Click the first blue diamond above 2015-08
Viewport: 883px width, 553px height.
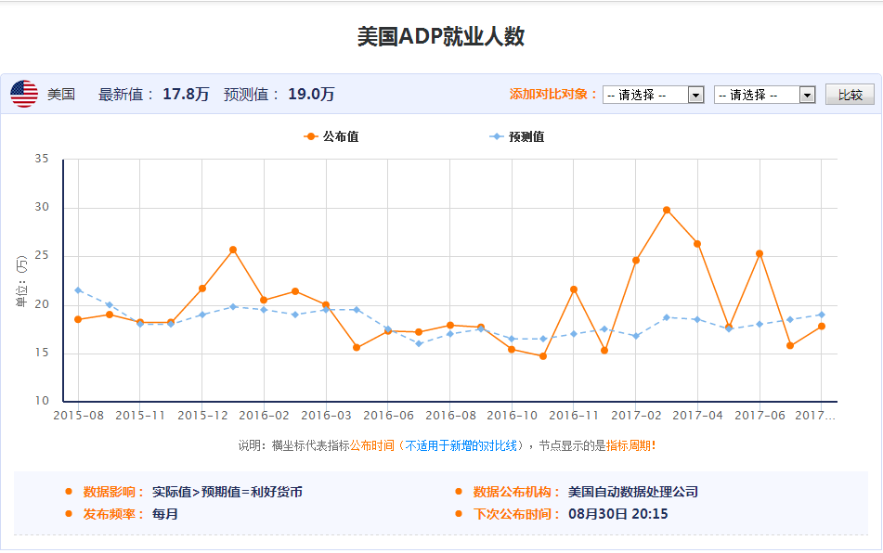pos(78,290)
